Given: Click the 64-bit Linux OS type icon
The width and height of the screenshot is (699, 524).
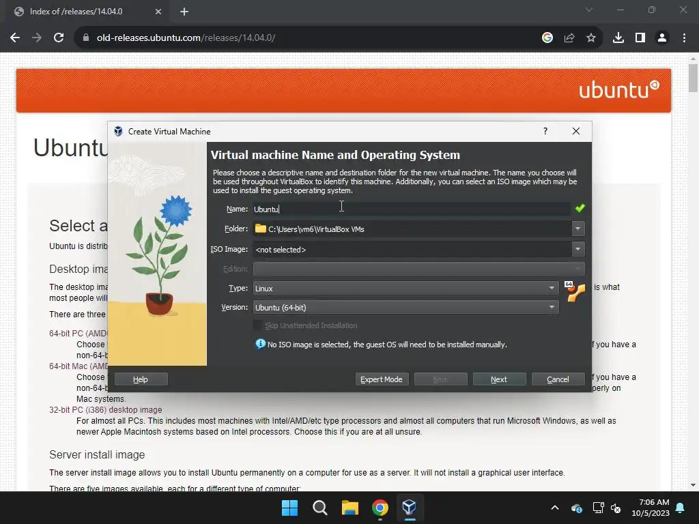Looking at the screenshot, I should (575, 292).
